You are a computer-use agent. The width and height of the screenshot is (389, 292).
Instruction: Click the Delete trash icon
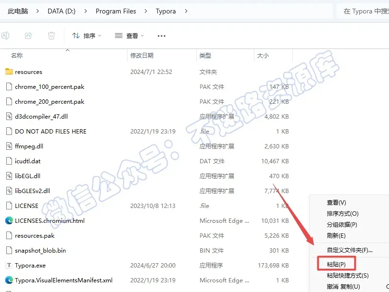pyautogui.click(x=51, y=36)
